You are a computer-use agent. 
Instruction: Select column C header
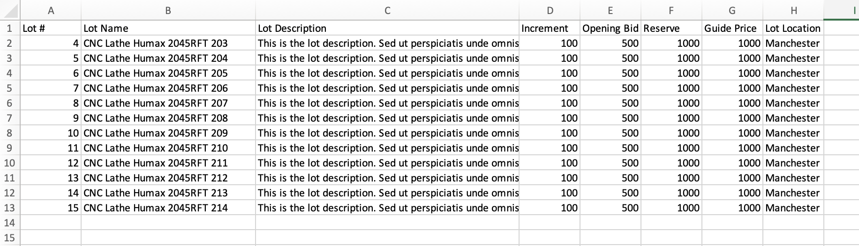click(x=387, y=10)
